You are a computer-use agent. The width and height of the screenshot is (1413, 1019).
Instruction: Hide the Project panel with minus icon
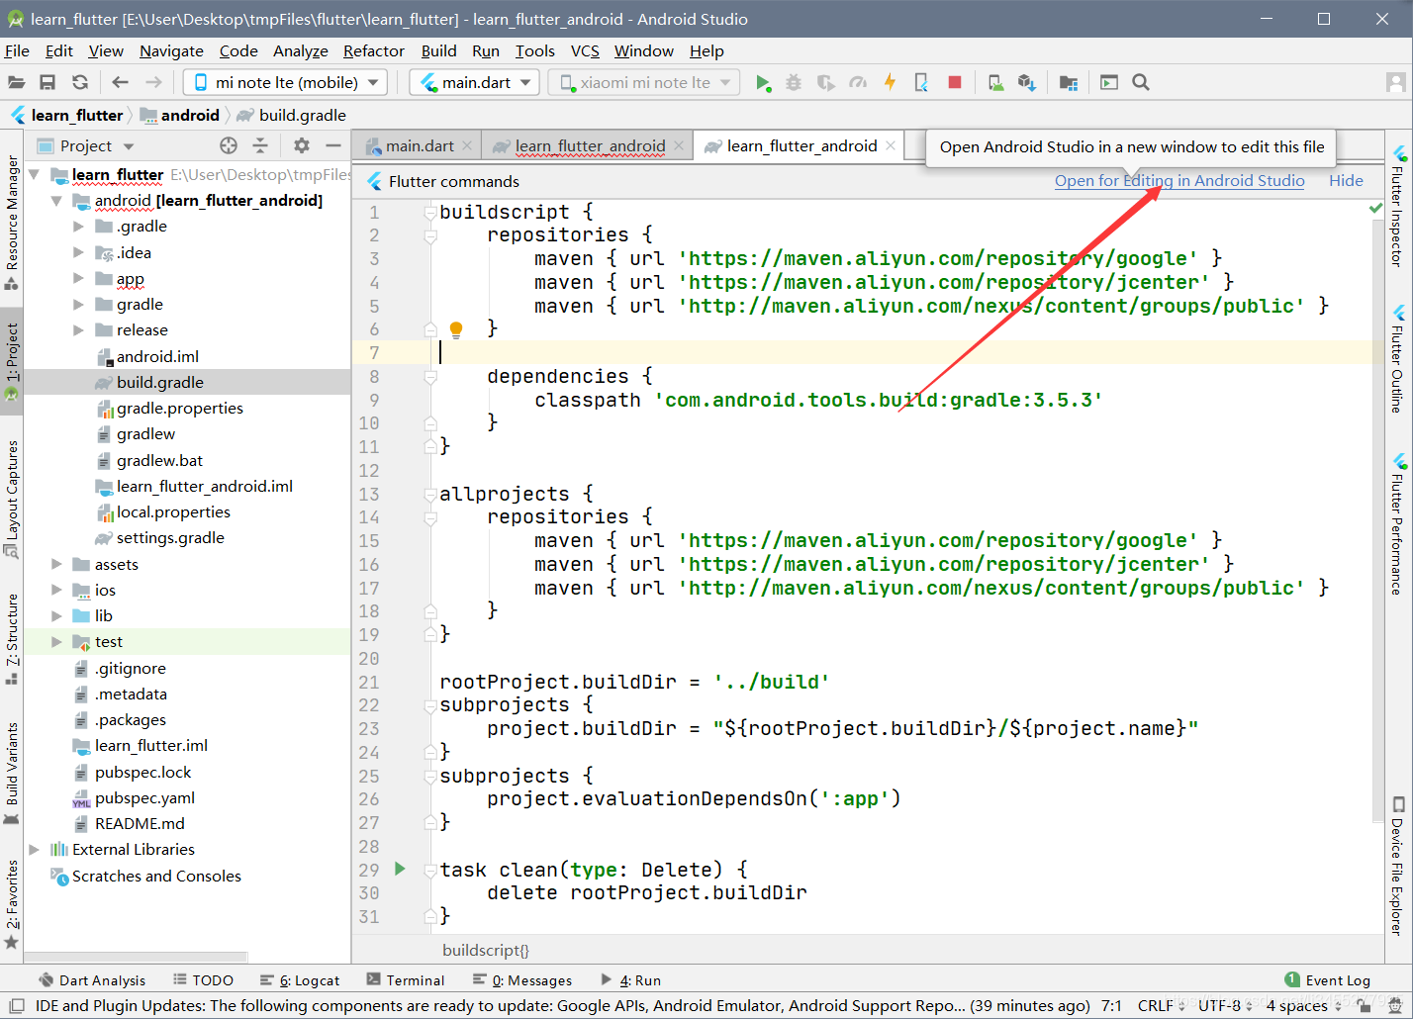pos(333,145)
